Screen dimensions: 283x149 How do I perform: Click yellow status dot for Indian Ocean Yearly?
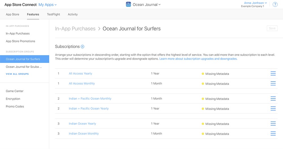coord(203,124)
